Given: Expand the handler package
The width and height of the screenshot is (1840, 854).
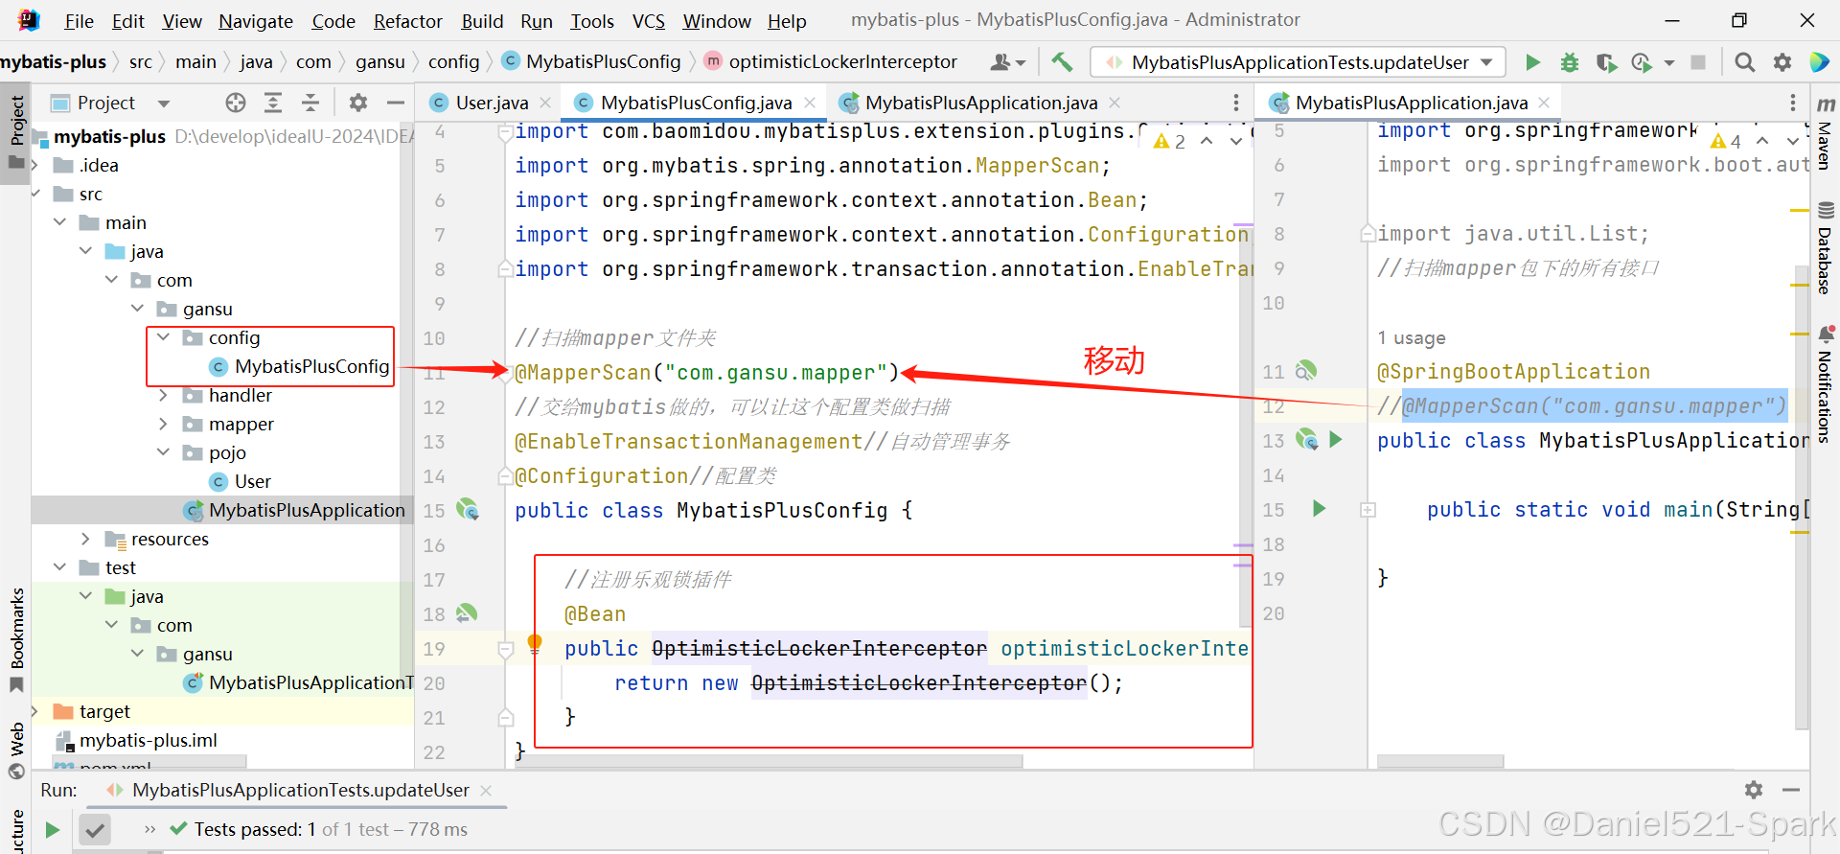Looking at the screenshot, I should 163,395.
